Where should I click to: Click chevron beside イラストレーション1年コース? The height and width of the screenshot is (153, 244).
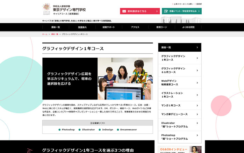(197, 95)
